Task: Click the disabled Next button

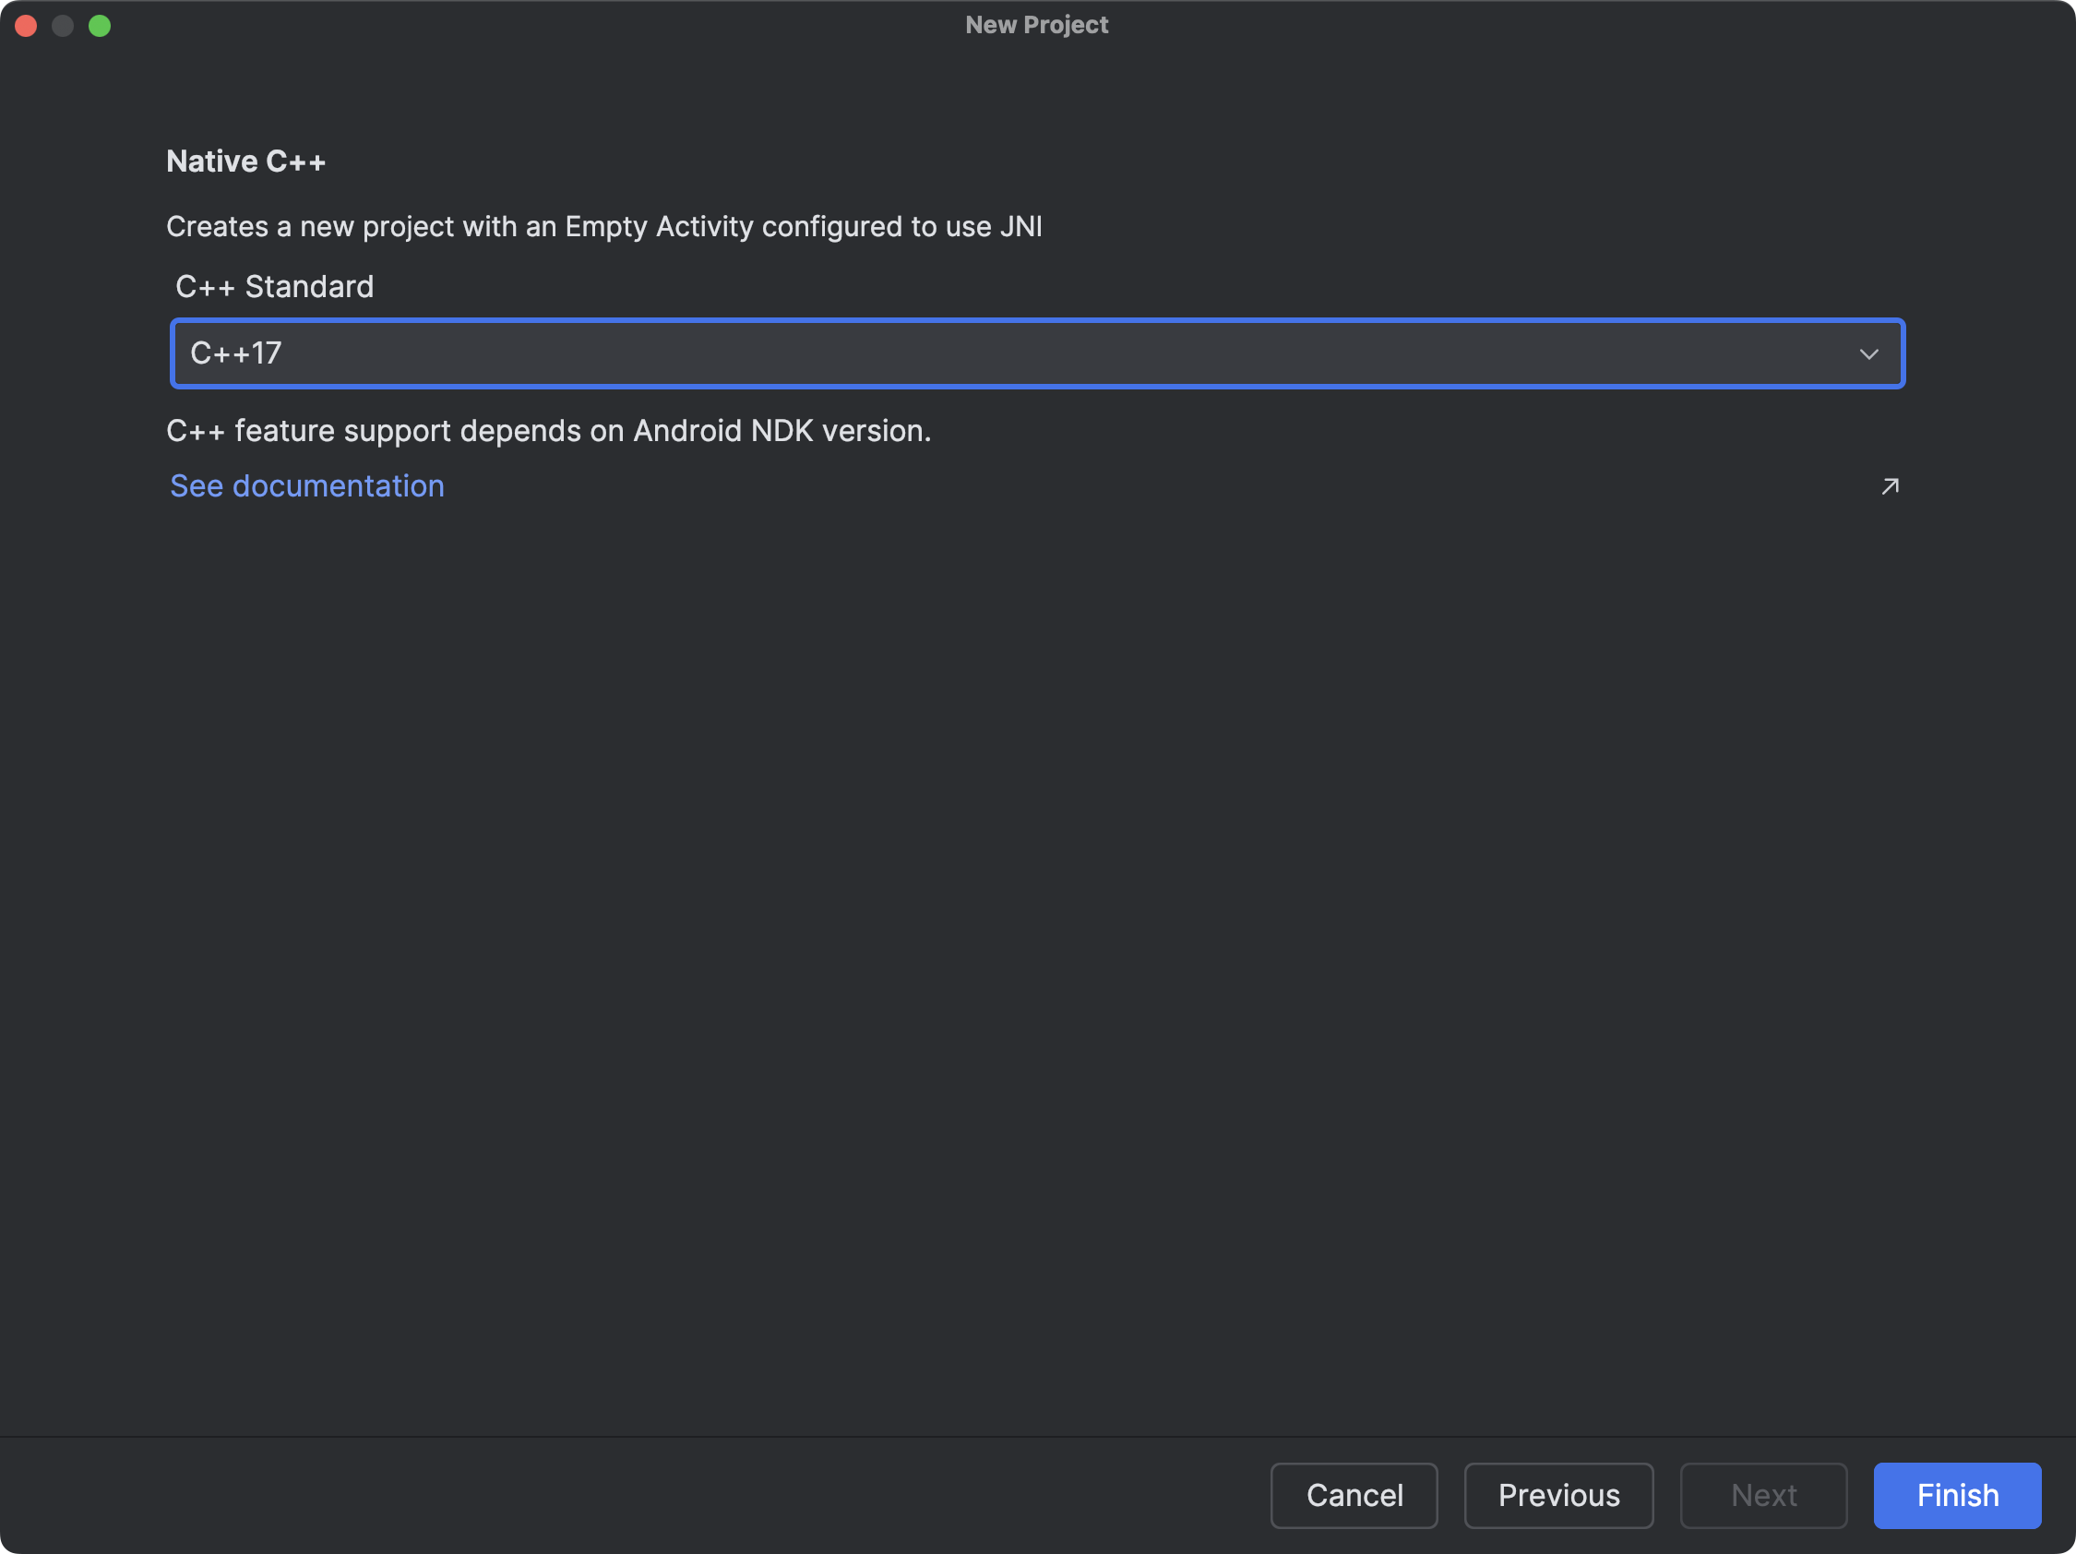Action: pos(1763,1495)
